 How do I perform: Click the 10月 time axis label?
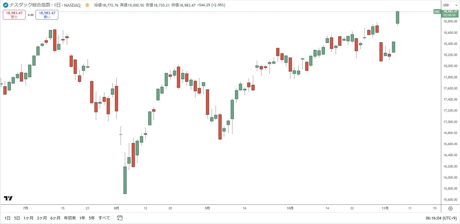(x=290, y=208)
